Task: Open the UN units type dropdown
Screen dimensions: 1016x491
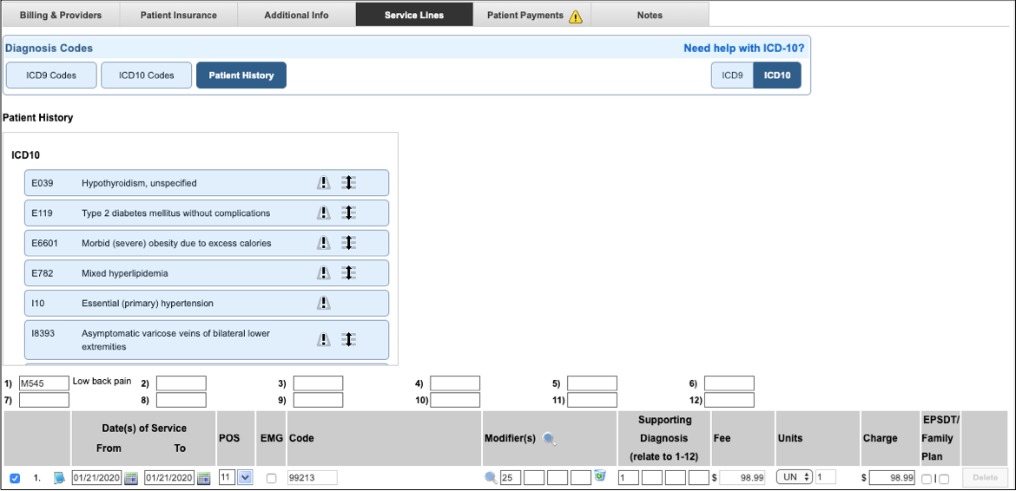Action: (x=794, y=477)
